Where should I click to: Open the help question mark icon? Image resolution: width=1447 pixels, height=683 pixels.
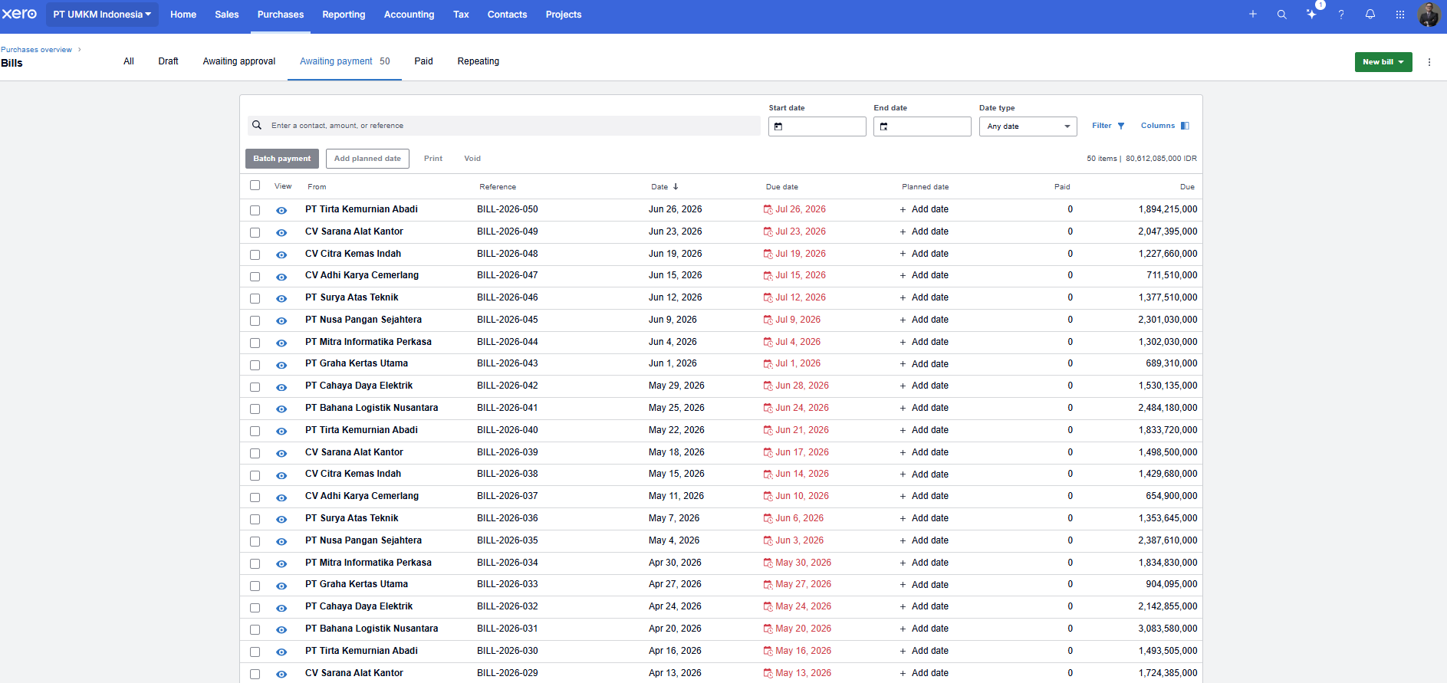click(x=1341, y=14)
